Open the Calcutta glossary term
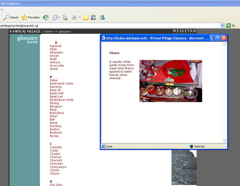 [56, 147]
